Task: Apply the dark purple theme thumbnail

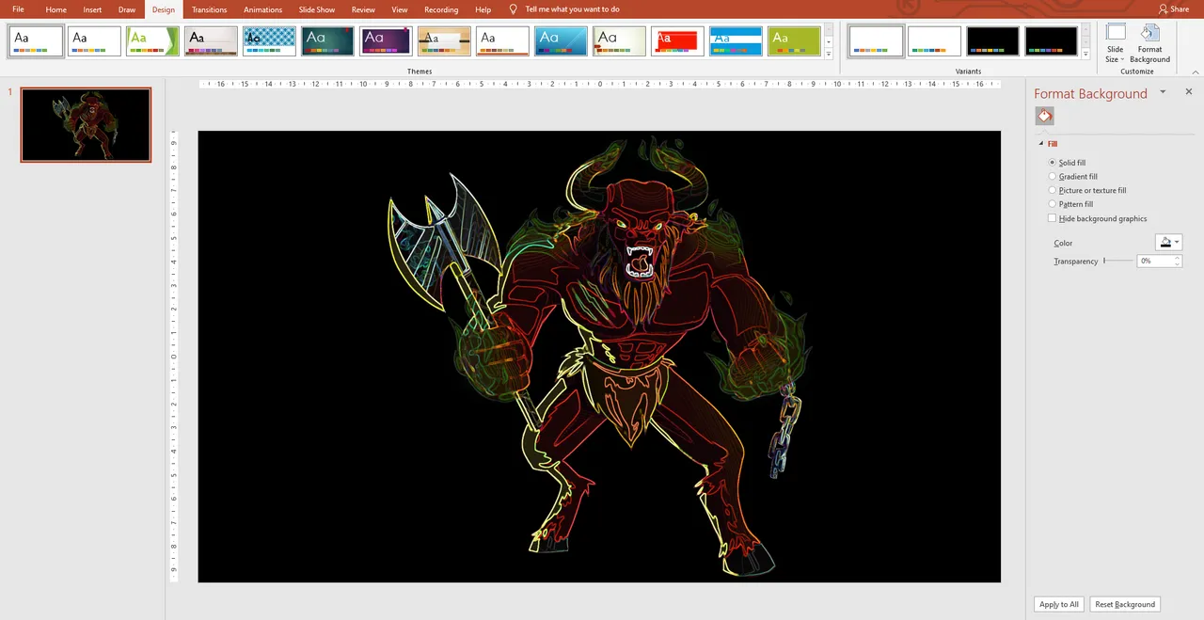Action: click(x=386, y=40)
